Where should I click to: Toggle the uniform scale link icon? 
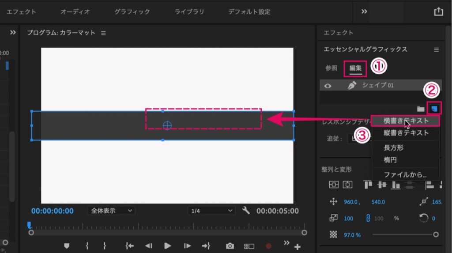tap(368, 218)
